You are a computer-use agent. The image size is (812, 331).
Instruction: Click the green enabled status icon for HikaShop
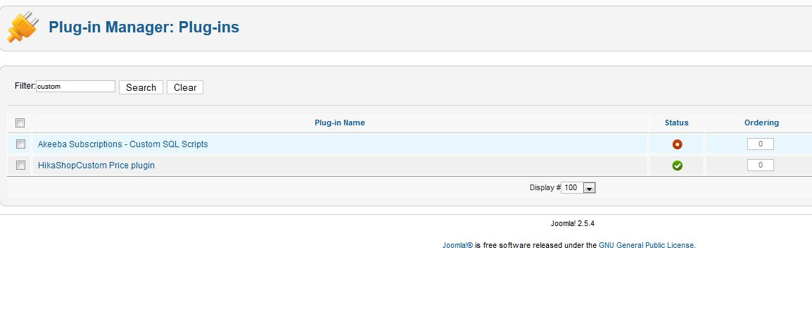click(677, 165)
